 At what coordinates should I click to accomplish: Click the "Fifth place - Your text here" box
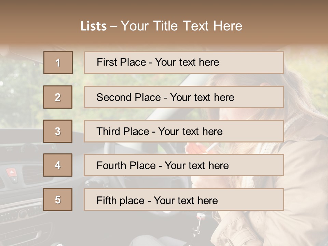(184, 200)
